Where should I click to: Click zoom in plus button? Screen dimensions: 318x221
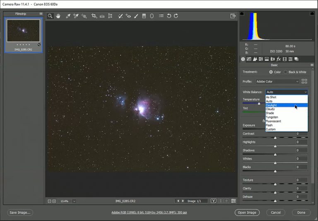click(54, 201)
